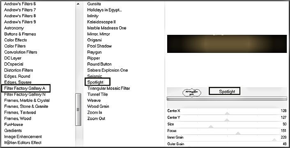Choose the Mirror, Mirror filter

pyautogui.click(x=99, y=34)
